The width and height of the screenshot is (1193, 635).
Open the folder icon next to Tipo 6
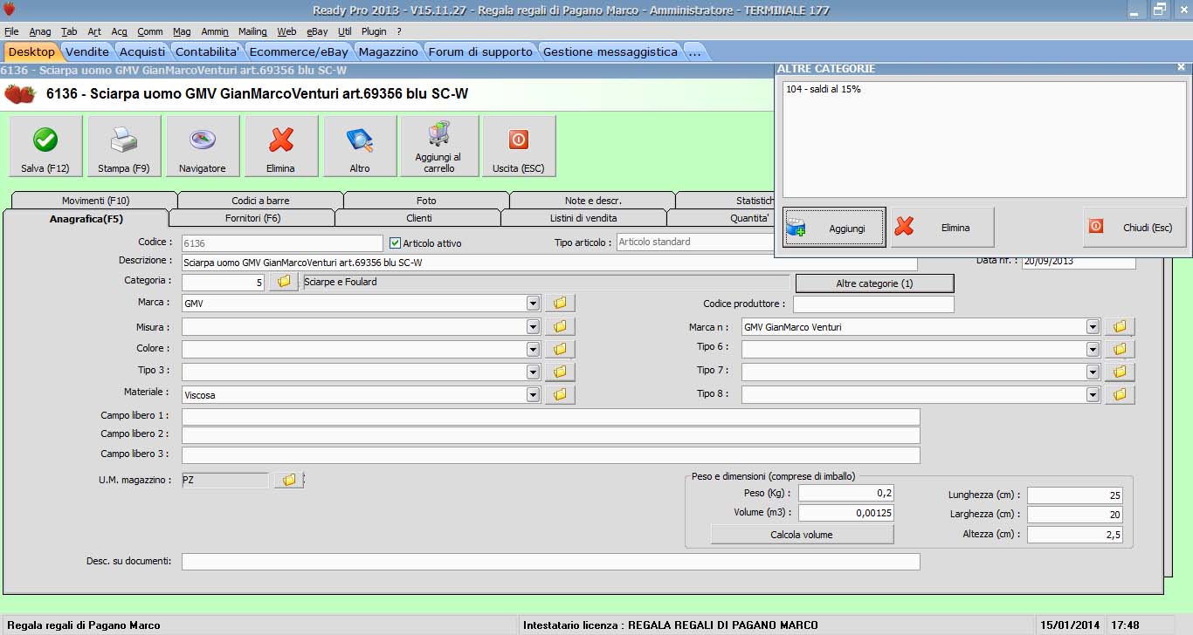(x=1120, y=349)
